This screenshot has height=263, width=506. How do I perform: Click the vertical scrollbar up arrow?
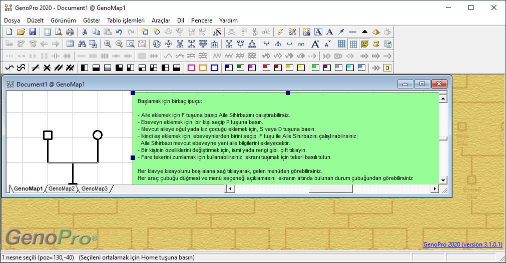point(443,98)
